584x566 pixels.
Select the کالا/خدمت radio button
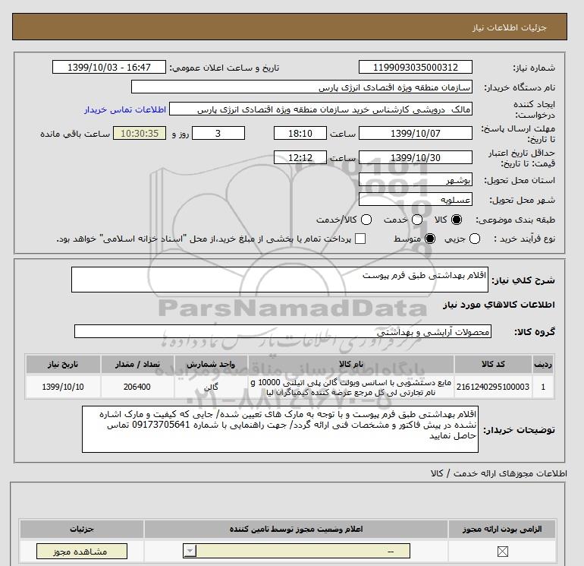point(366,220)
